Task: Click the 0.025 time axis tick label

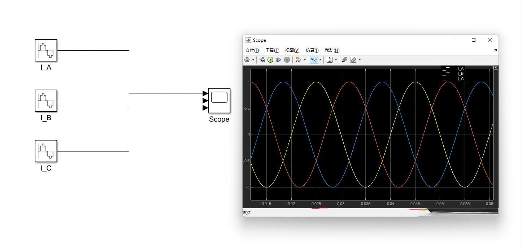Action: (x=316, y=204)
